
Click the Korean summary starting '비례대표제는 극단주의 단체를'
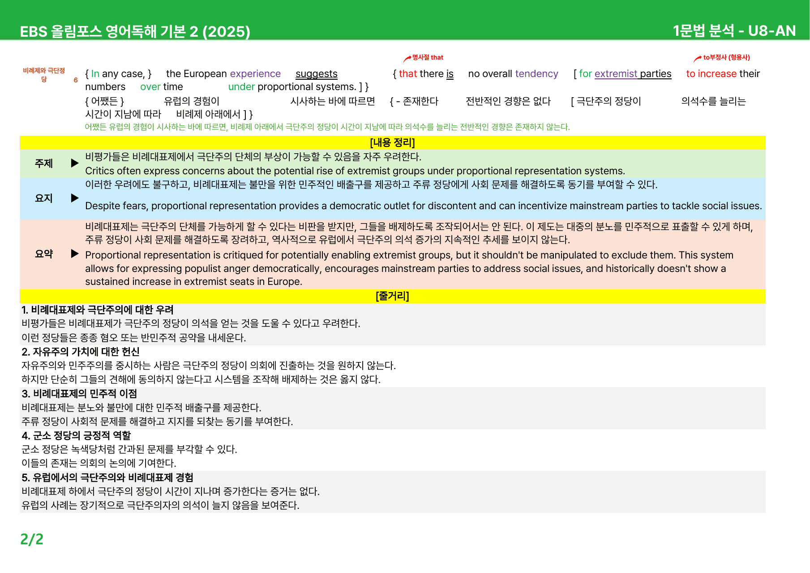[419, 233]
